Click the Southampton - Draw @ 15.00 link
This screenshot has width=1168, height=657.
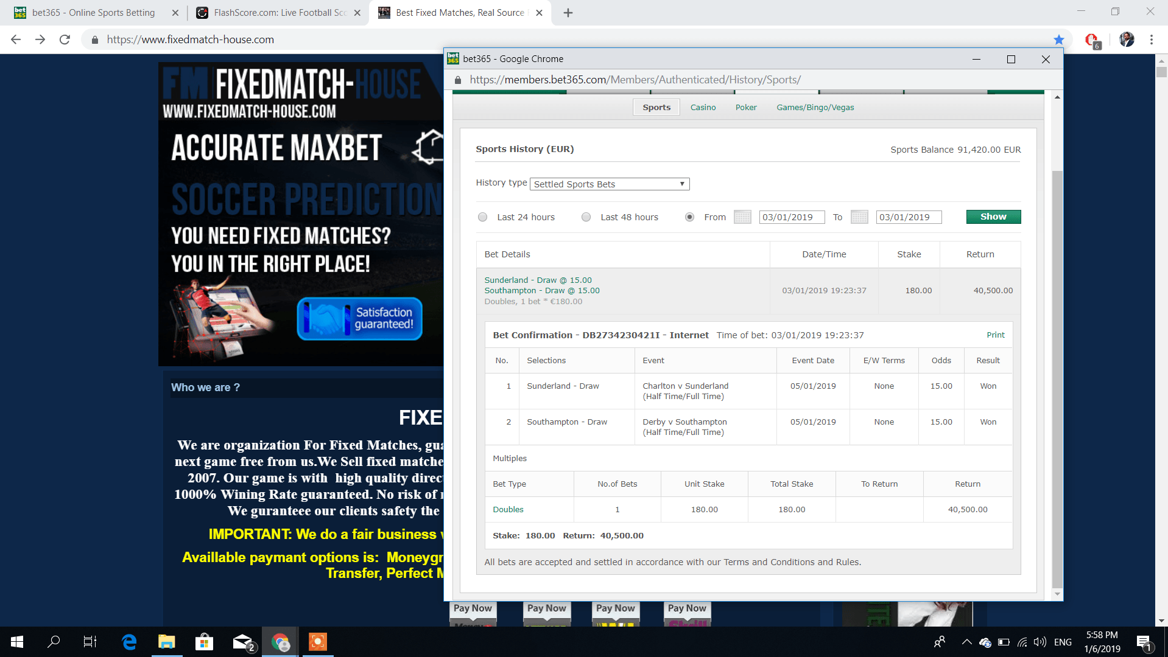[542, 291]
